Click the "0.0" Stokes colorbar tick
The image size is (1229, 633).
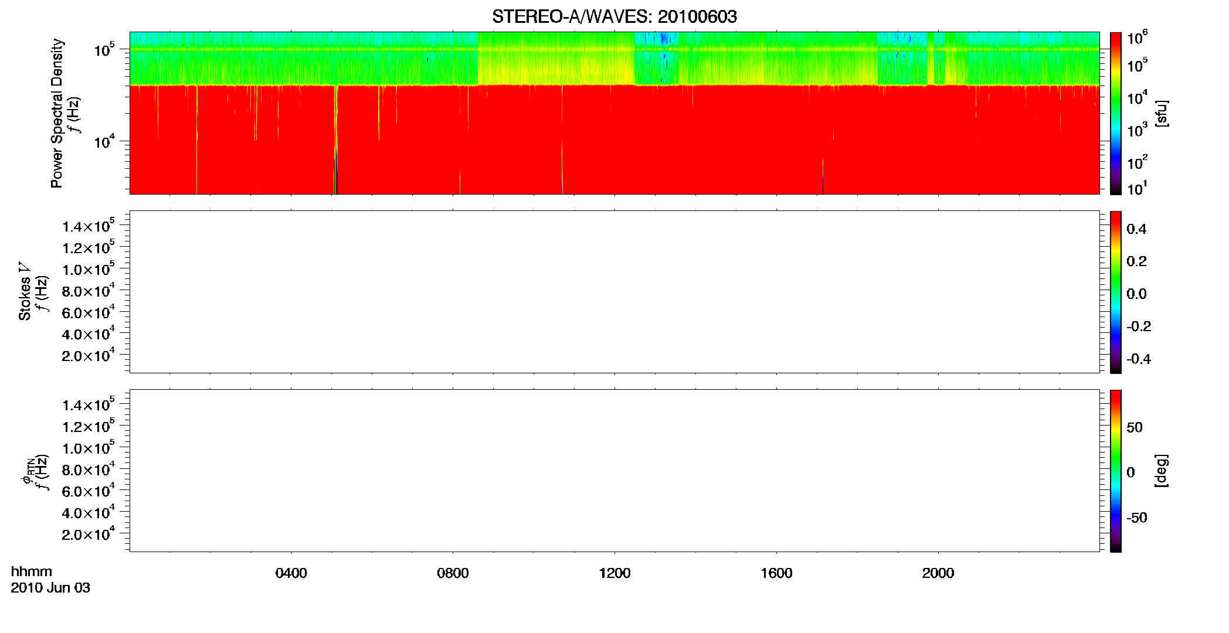coord(1136,294)
